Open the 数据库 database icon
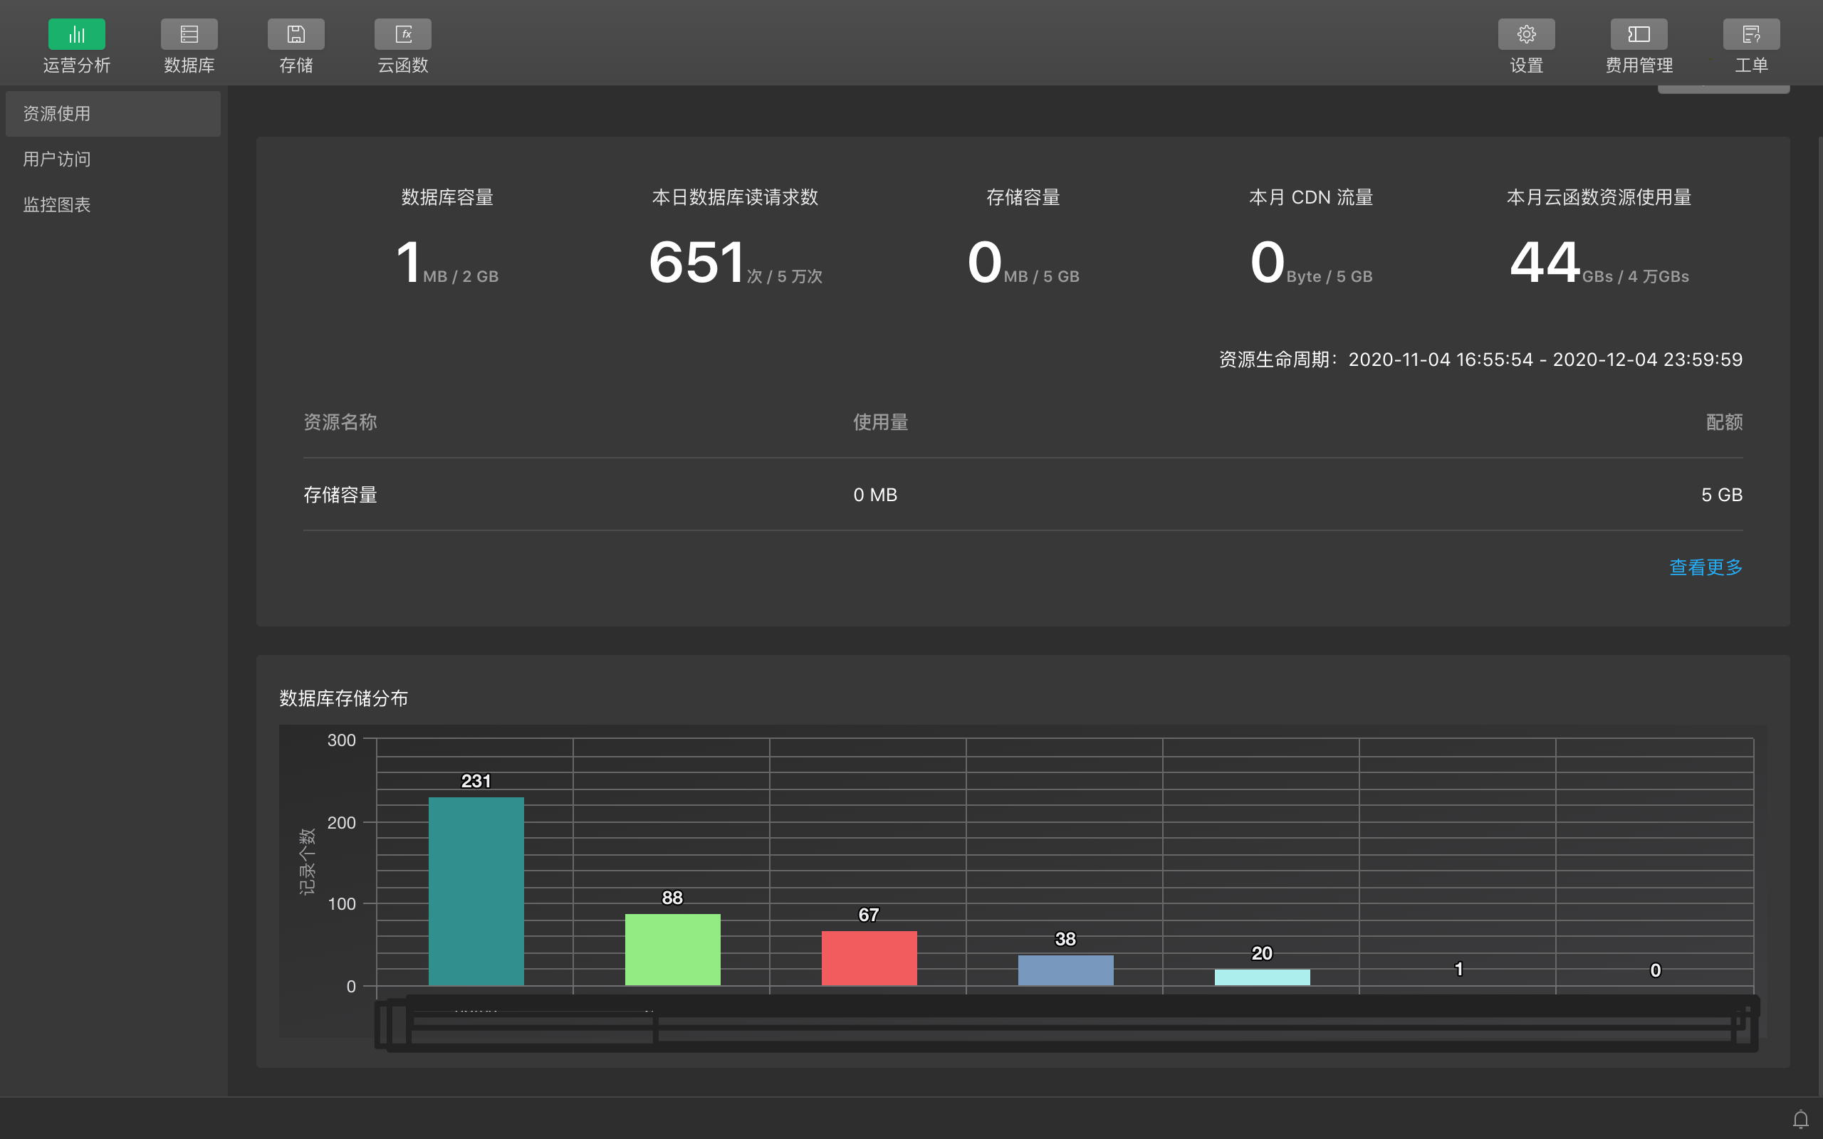The height and width of the screenshot is (1139, 1823). pos(189,35)
